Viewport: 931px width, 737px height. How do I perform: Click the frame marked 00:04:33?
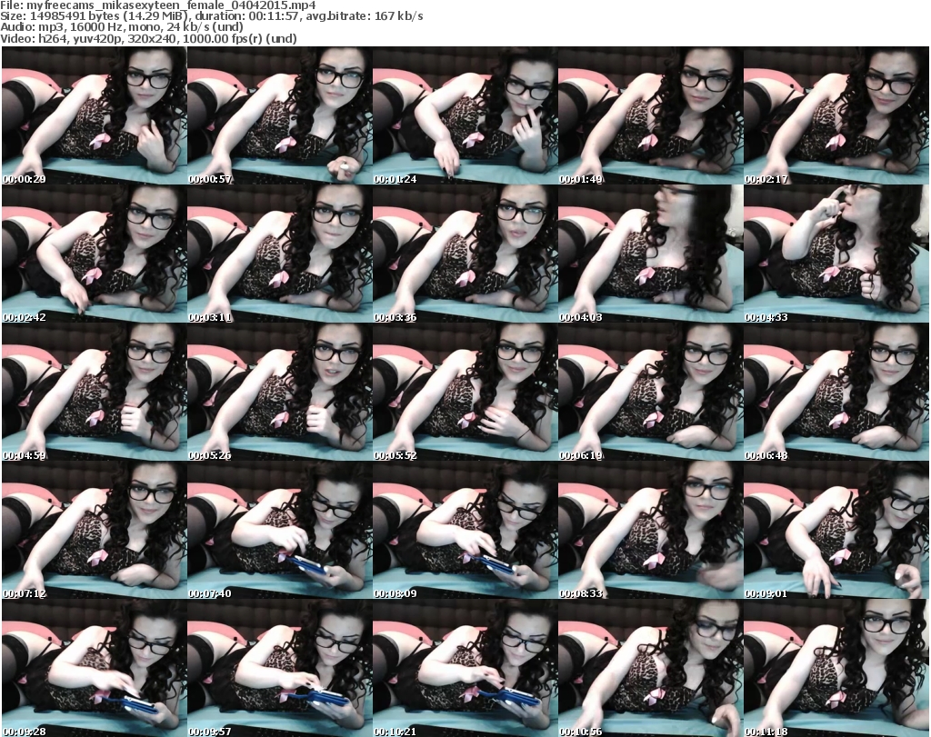836,254
